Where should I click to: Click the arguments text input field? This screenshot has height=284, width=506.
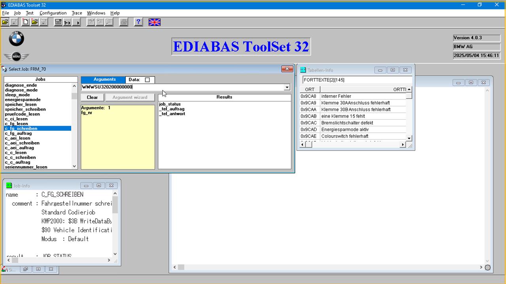[183, 87]
